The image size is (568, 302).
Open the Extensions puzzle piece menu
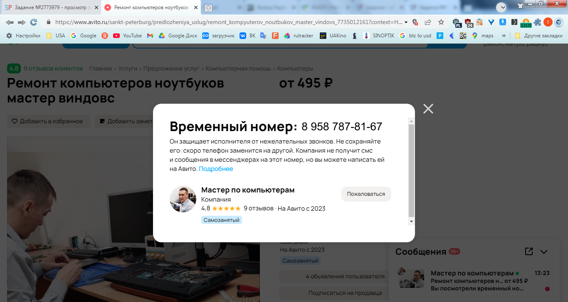pos(537,22)
